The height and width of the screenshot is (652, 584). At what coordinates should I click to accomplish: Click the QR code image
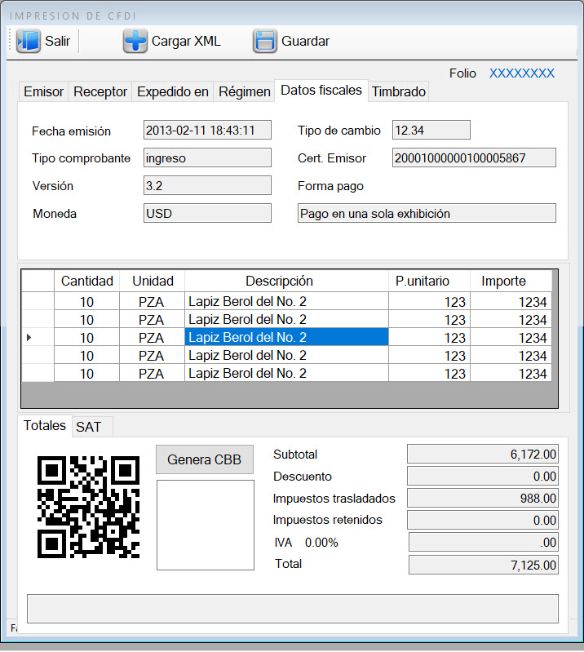[x=89, y=507]
